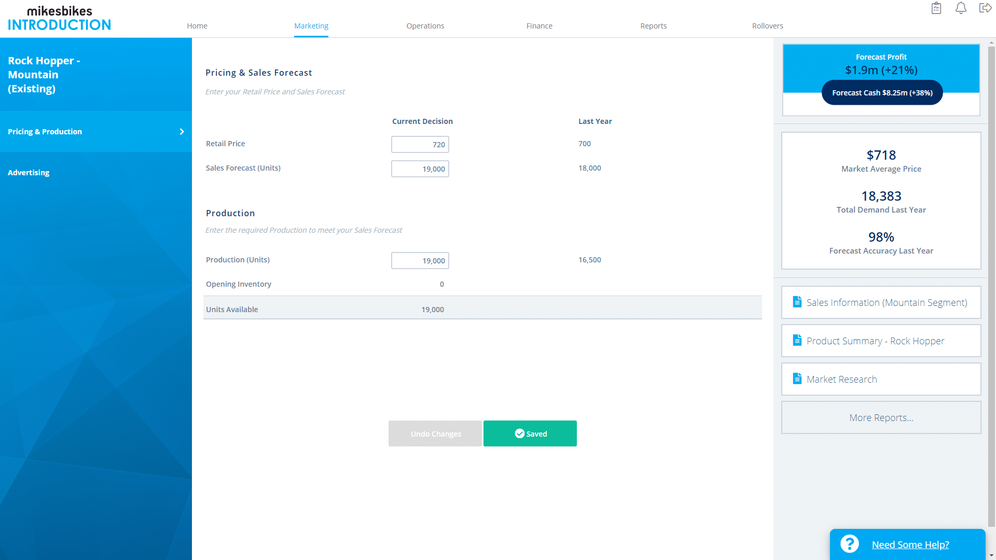The width and height of the screenshot is (996, 560).
Task: Click the help question mark icon
Action: (850, 544)
